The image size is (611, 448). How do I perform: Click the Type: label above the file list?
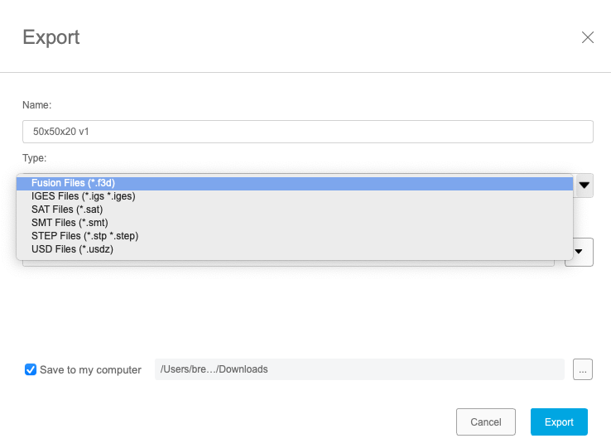[x=35, y=157]
